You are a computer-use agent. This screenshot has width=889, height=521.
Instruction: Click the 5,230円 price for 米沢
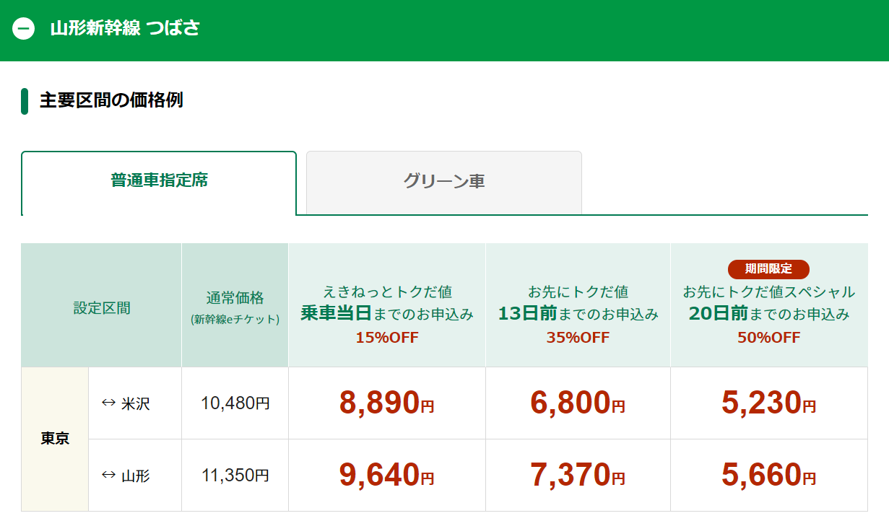click(x=769, y=403)
